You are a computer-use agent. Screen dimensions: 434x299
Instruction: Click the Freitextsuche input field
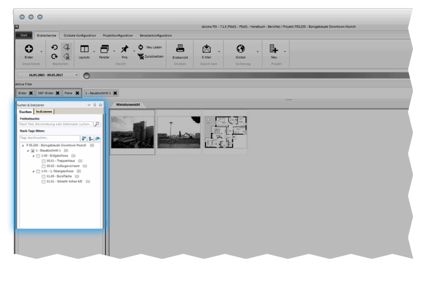click(x=57, y=124)
